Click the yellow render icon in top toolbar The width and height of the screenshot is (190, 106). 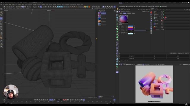pos(85,6)
